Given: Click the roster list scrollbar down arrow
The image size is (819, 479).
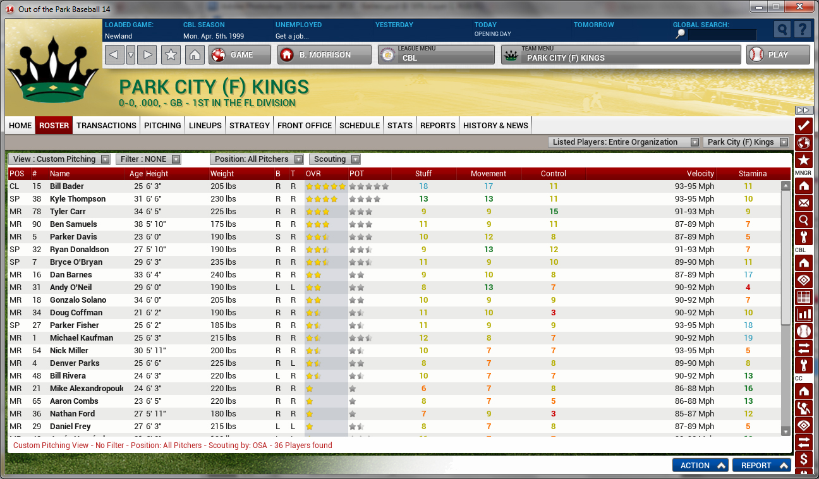Looking at the screenshot, I should coord(786,431).
